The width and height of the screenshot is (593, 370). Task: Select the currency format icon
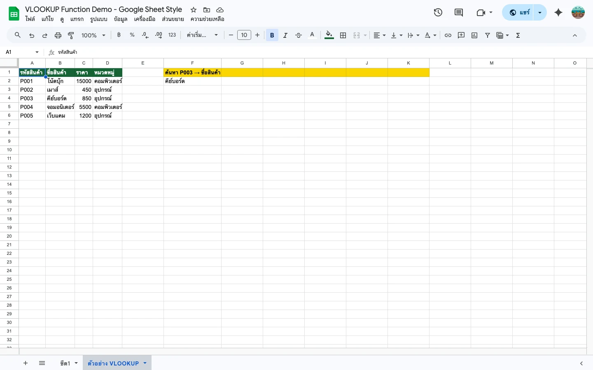119,35
